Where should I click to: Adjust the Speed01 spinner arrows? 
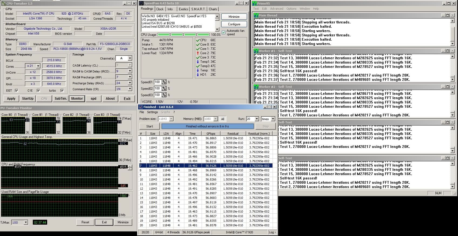[x=164, y=82]
